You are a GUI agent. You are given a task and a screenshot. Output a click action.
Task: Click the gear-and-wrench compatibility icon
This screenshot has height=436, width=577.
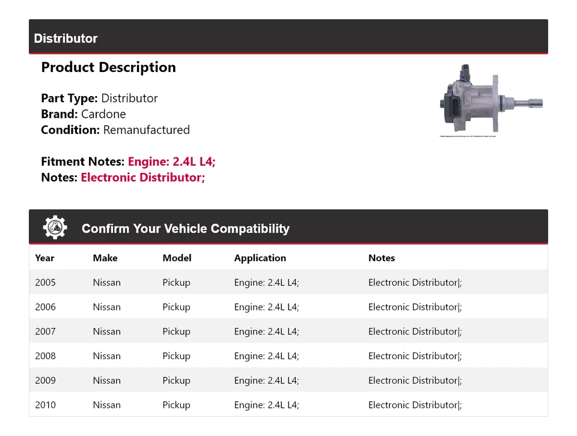(x=55, y=226)
